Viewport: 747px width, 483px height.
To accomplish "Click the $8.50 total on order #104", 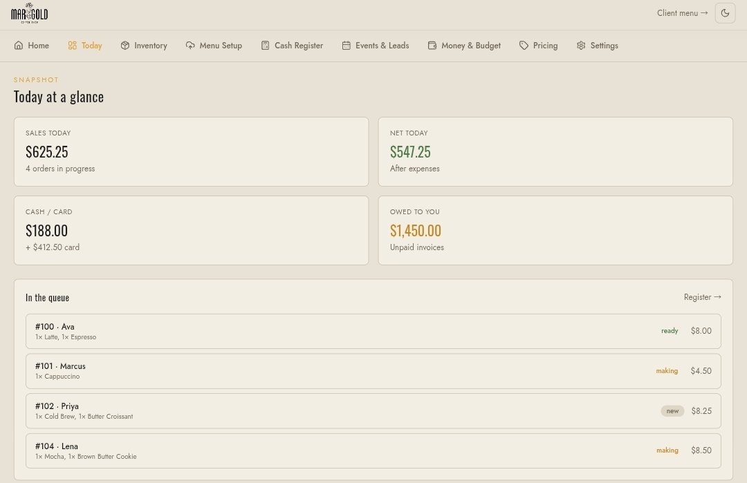I will point(701,450).
